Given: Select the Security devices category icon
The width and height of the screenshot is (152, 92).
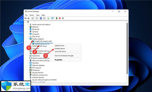Looking at the screenshot, I should coord(30,73).
